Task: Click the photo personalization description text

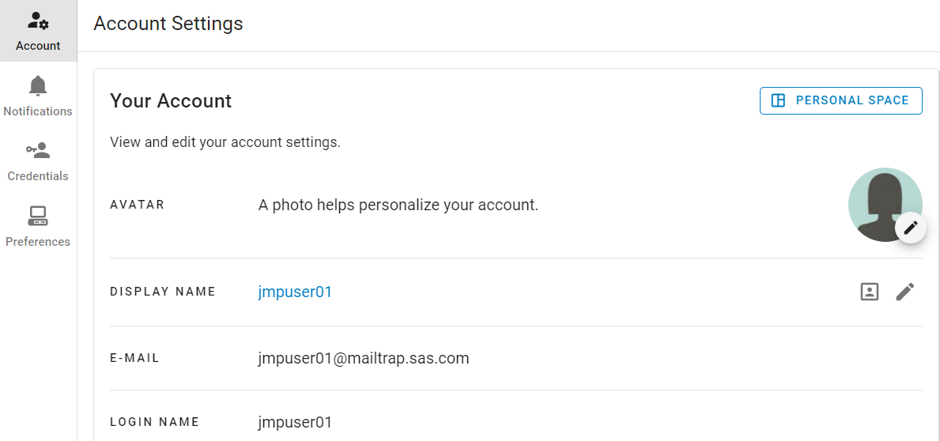Action: click(398, 205)
